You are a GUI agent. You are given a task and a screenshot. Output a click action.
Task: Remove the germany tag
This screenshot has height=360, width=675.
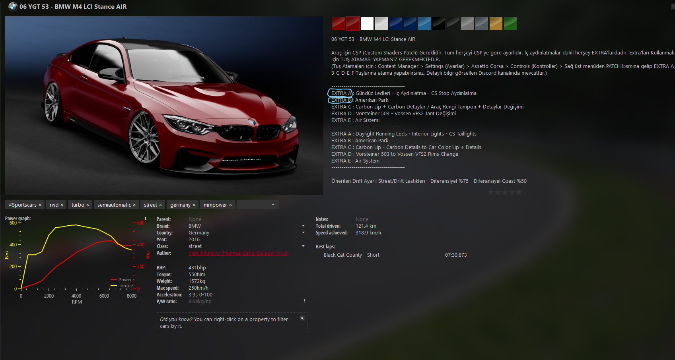(194, 205)
